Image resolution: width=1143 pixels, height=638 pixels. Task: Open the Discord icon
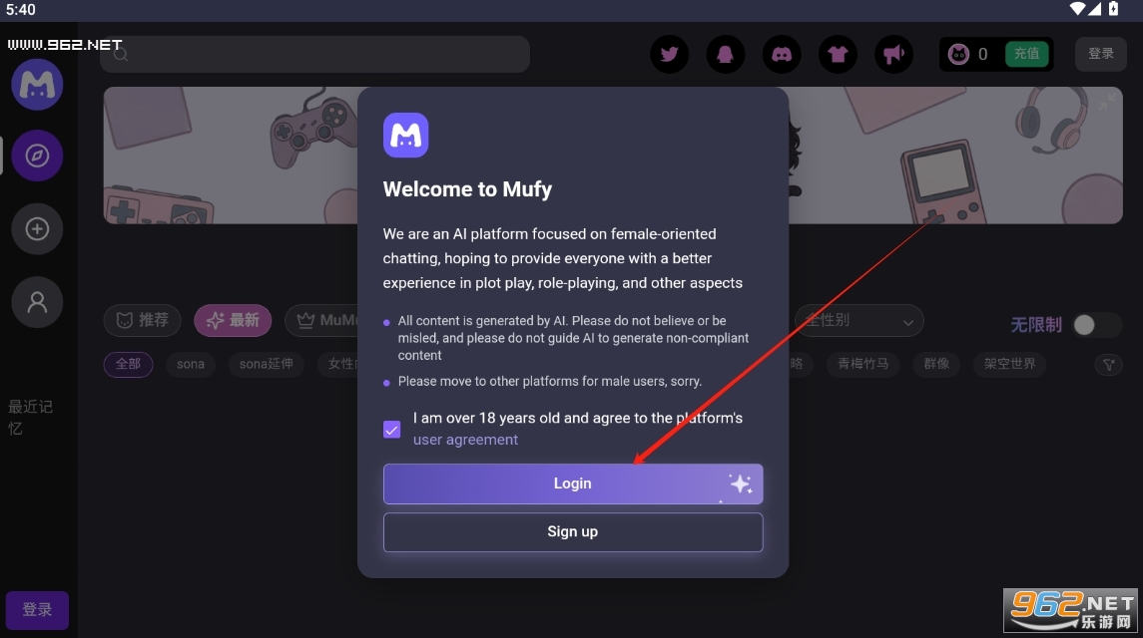[x=782, y=54]
